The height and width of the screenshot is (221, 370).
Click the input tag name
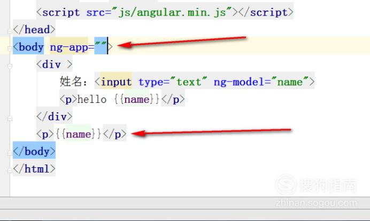(x=117, y=82)
